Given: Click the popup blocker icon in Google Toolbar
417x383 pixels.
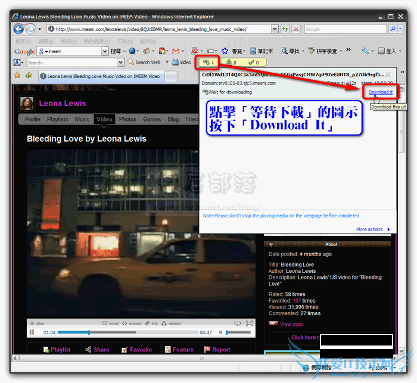Looking at the screenshot, I should tap(195, 51).
